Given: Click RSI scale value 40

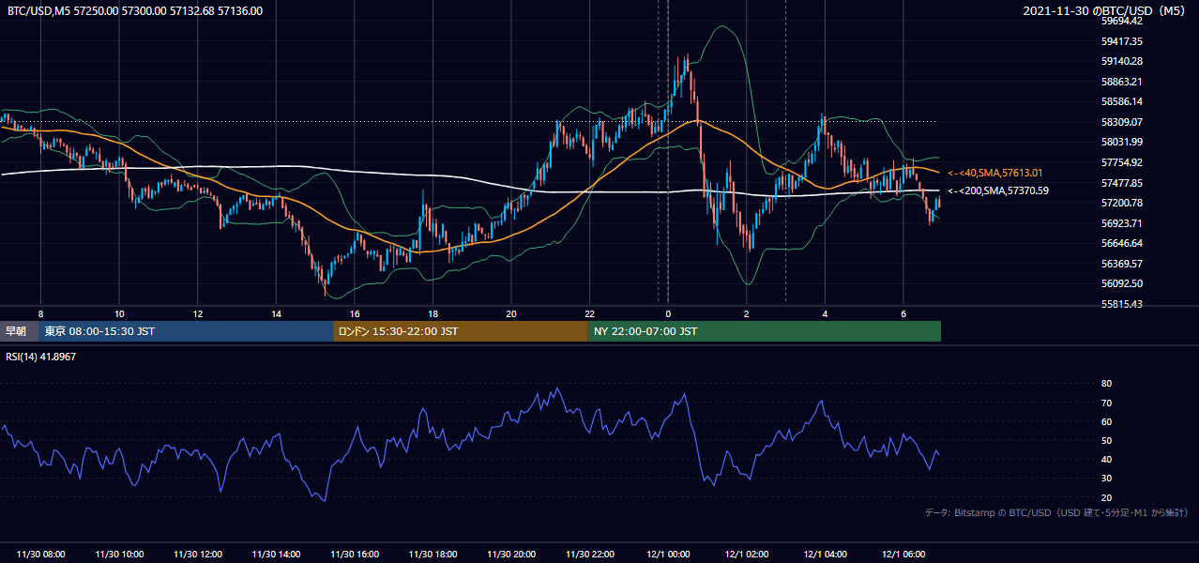Looking at the screenshot, I should coord(1106,459).
